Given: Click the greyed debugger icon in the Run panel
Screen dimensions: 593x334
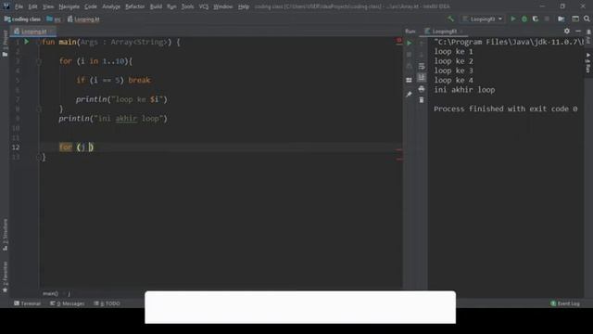Looking at the screenshot, I should [410, 67].
